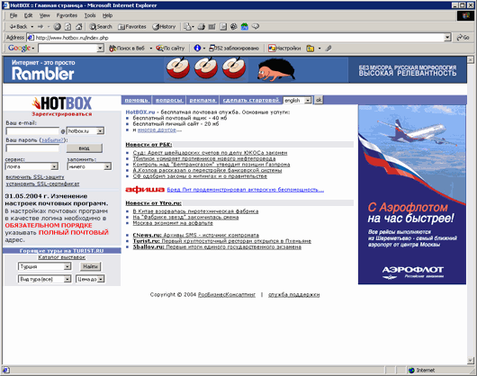Viewport: 477px width, 376px height.
Task: Click 'сделать стартовой' navigation tab
Action: (251, 100)
